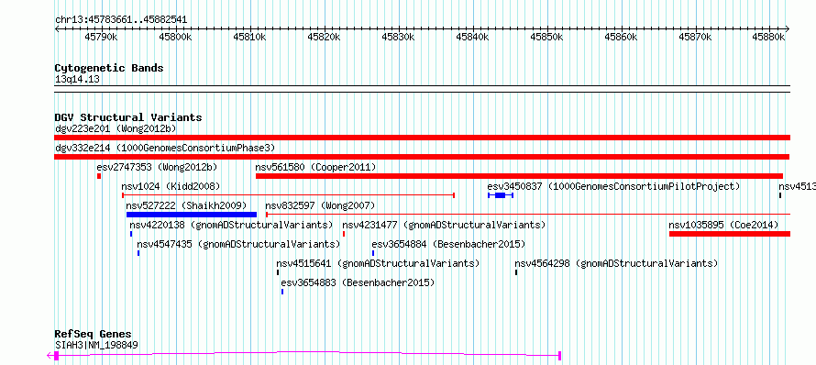
Task: Click the esv2747353 (Wong2012b) red marker
Action: pos(99,176)
